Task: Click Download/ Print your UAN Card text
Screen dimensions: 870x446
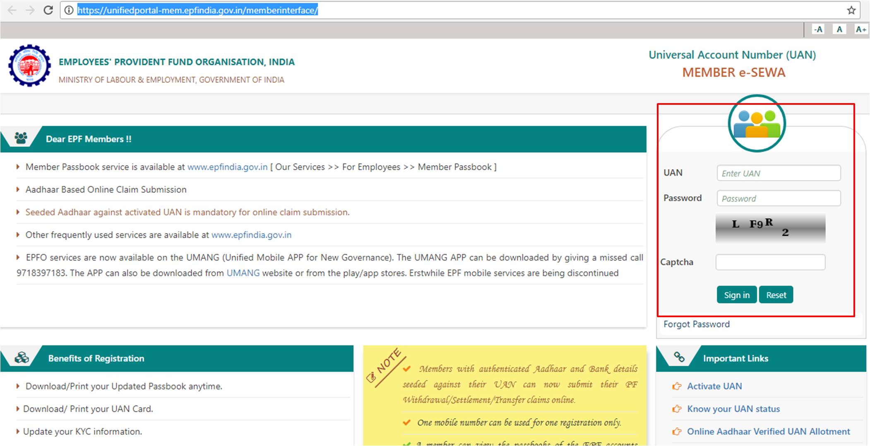Action: [x=88, y=409]
